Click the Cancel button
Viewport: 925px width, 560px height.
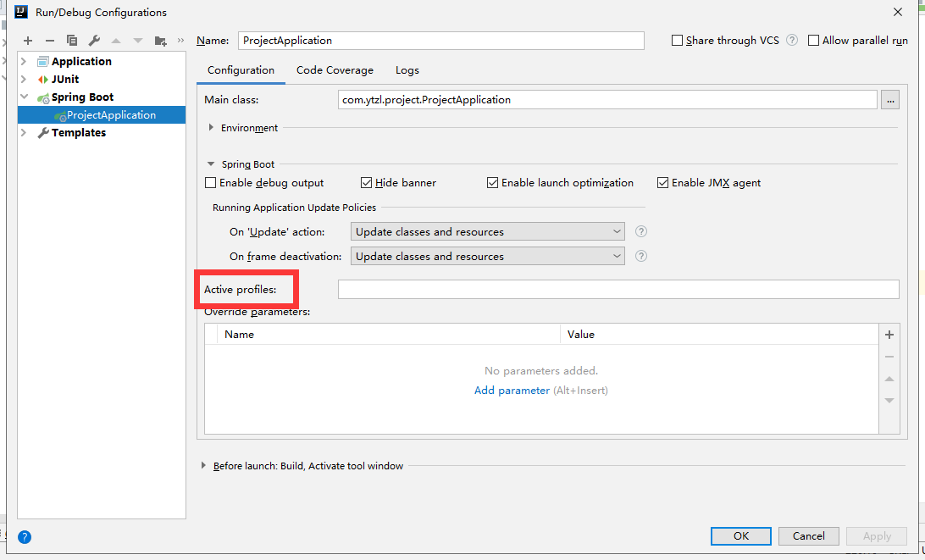[809, 535]
